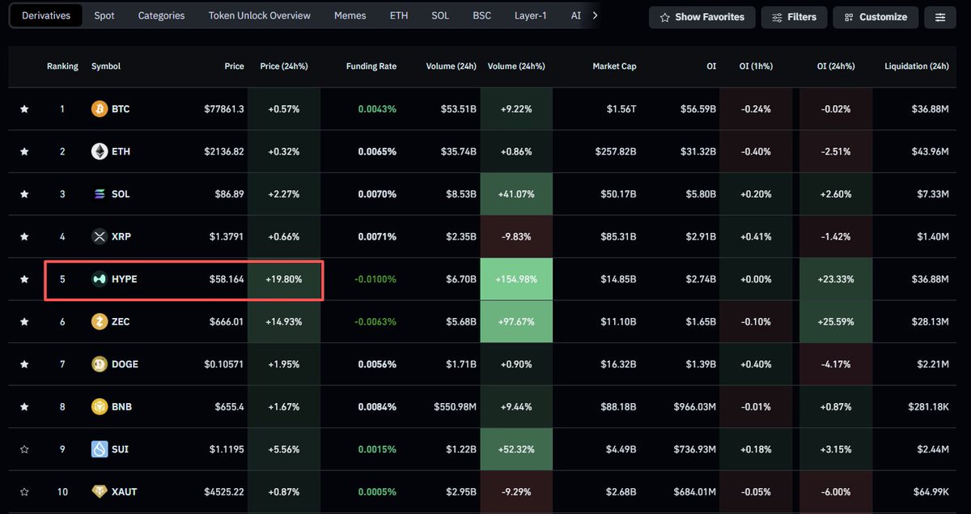Sort by Ranking column header
This screenshot has height=514, width=971.
[62, 66]
